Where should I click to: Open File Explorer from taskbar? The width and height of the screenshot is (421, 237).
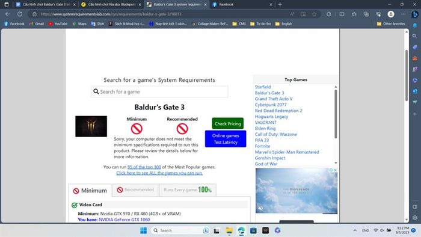pos(229,230)
